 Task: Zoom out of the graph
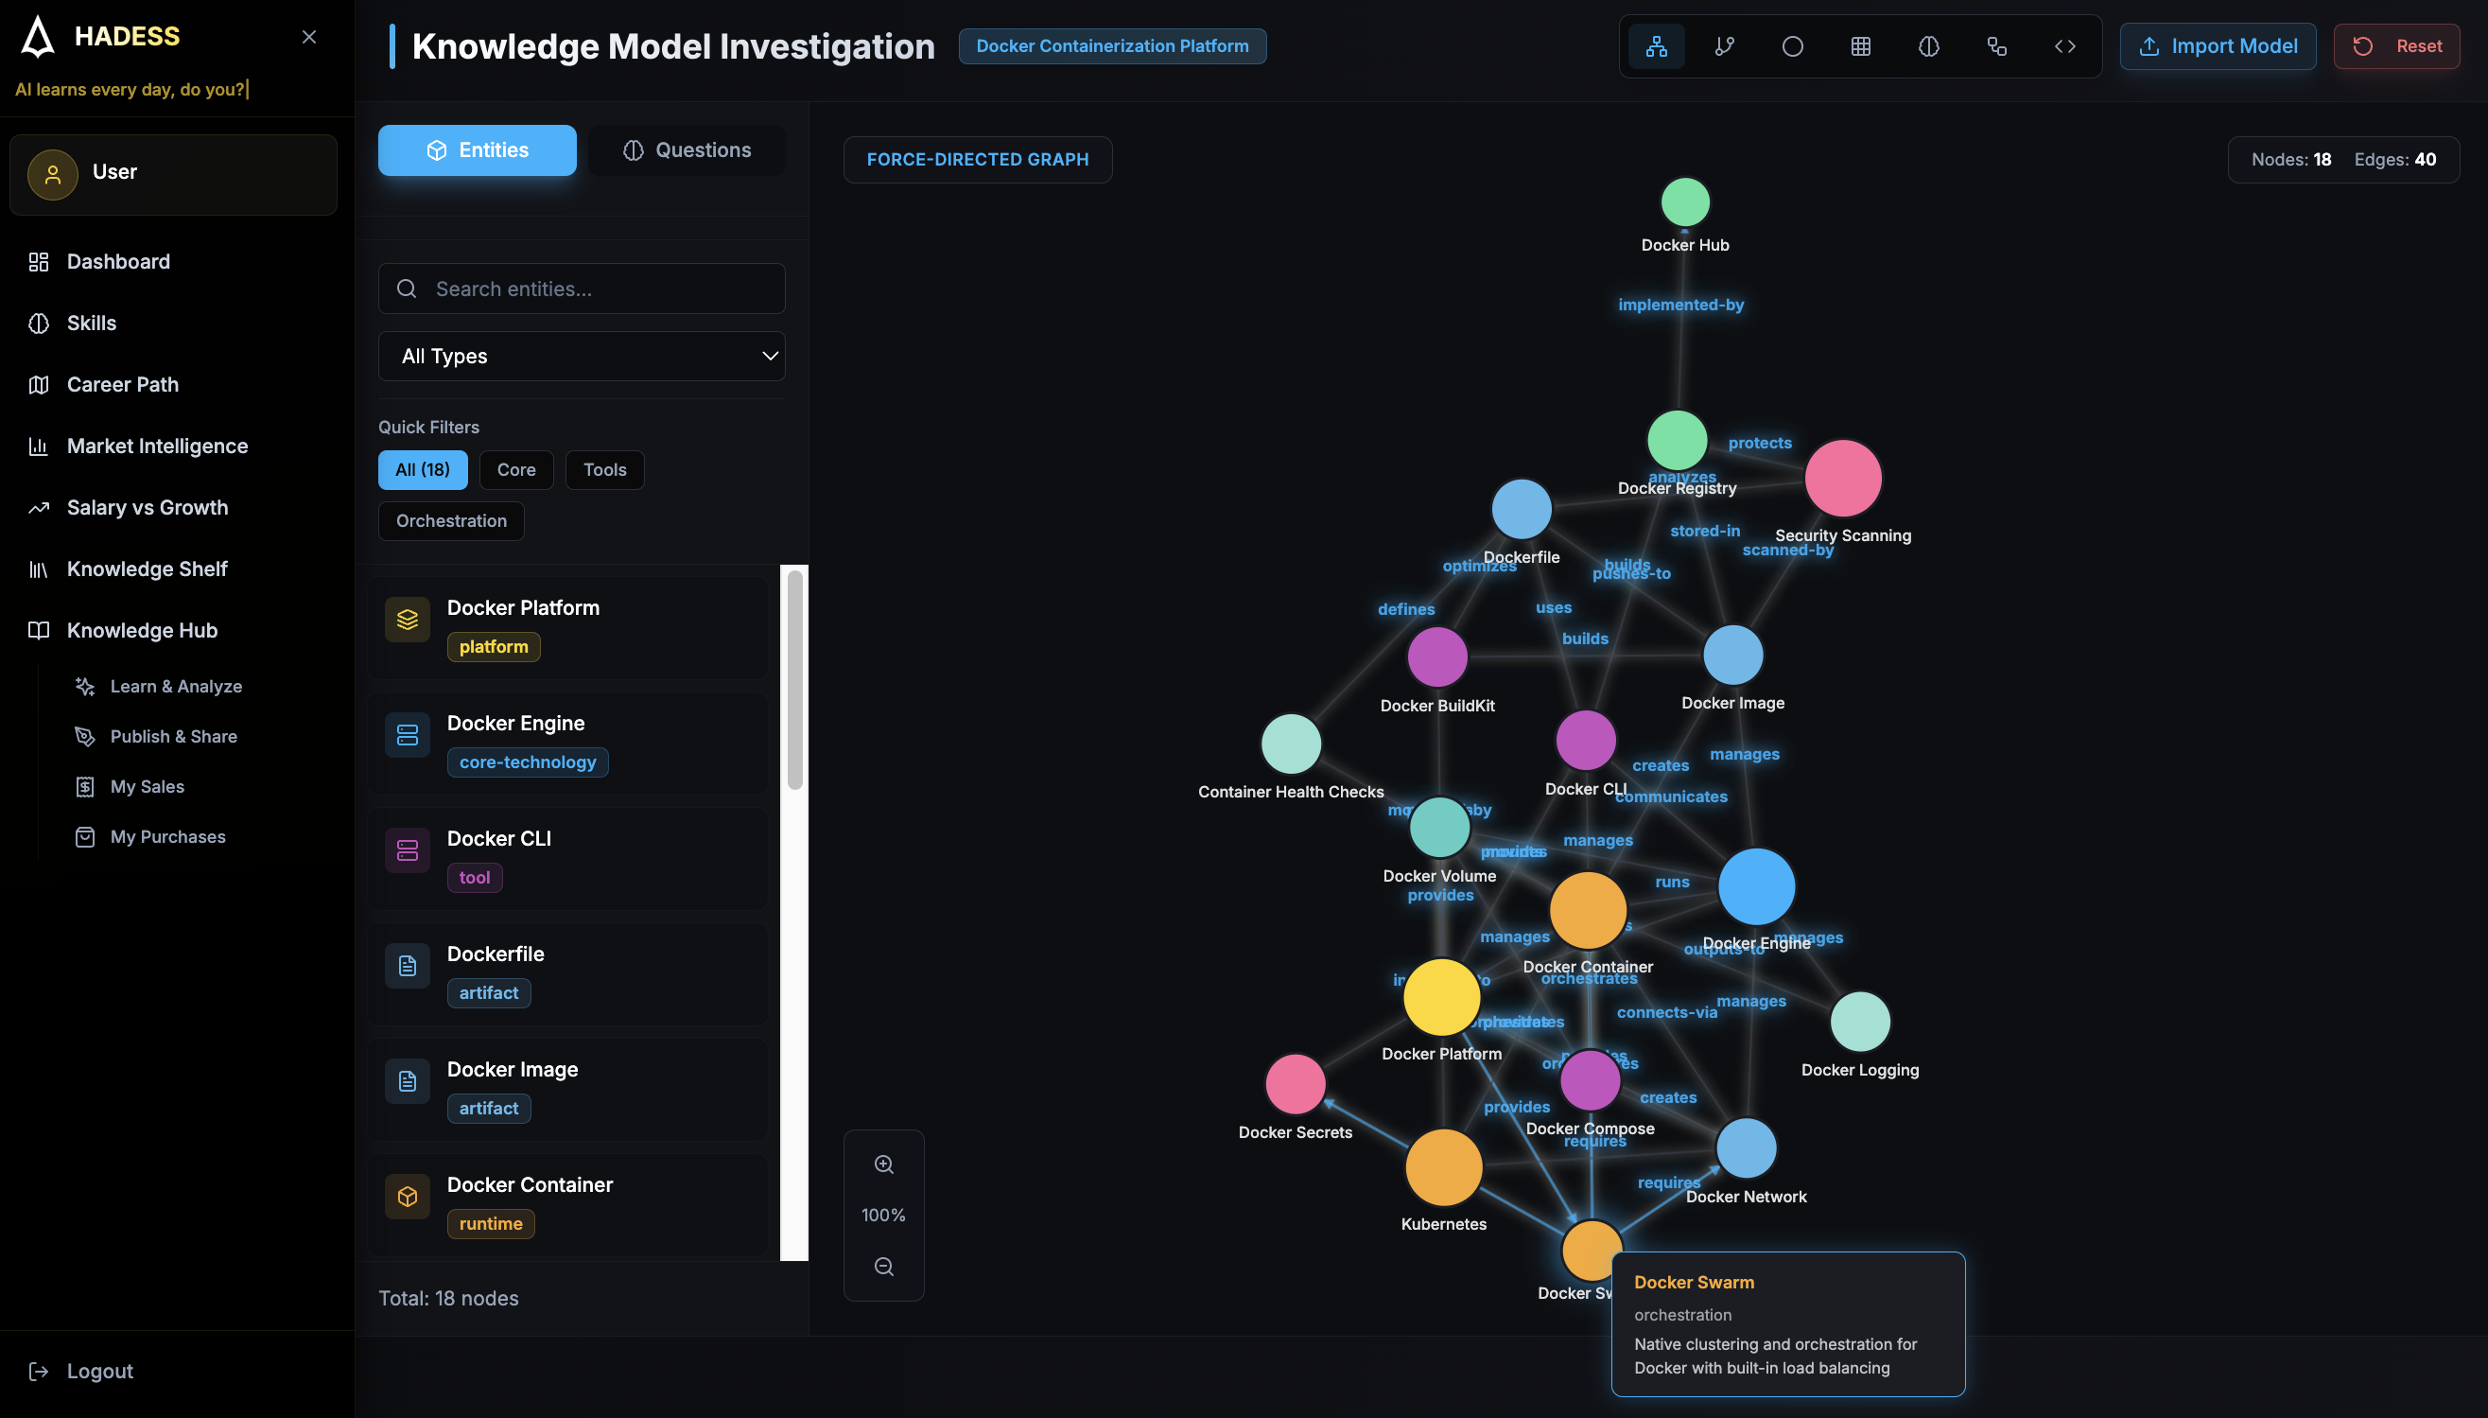(883, 1266)
